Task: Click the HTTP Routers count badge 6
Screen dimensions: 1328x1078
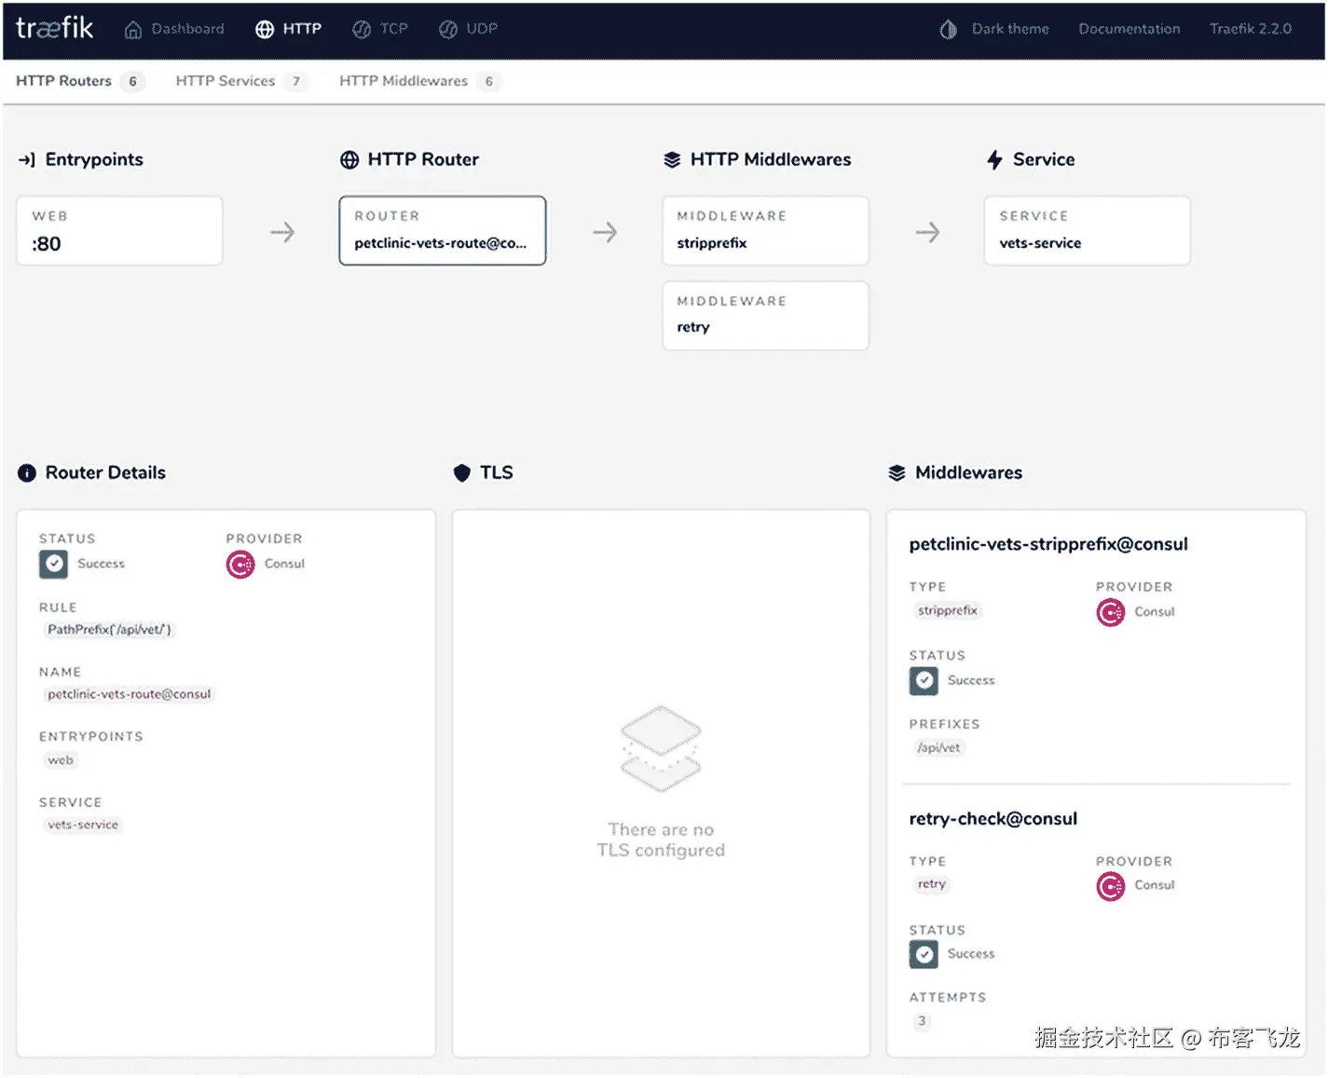Action: (x=132, y=82)
